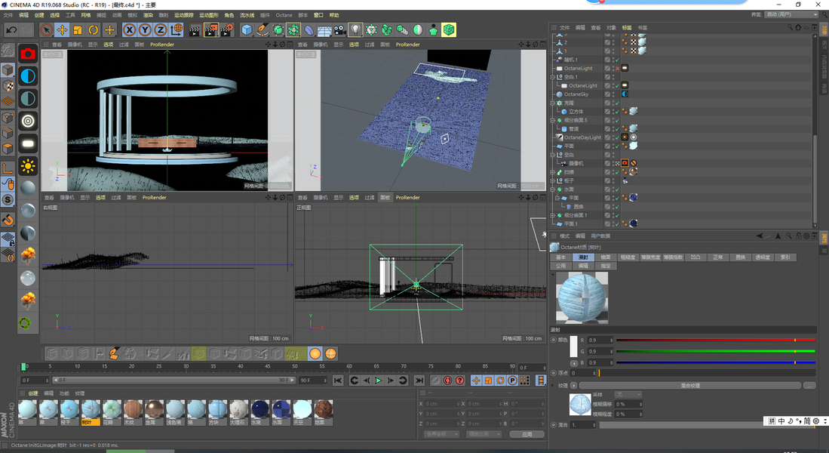This screenshot has height=453, width=829.
Task: Open the 世界坐标 coordinate dropdown
Action: (441, 434)
